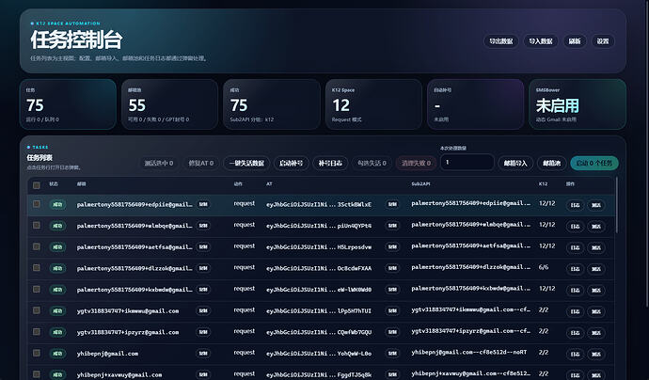Check the box for the kxbwdw@gmail row
649x380 pixels.
point(37,290)
